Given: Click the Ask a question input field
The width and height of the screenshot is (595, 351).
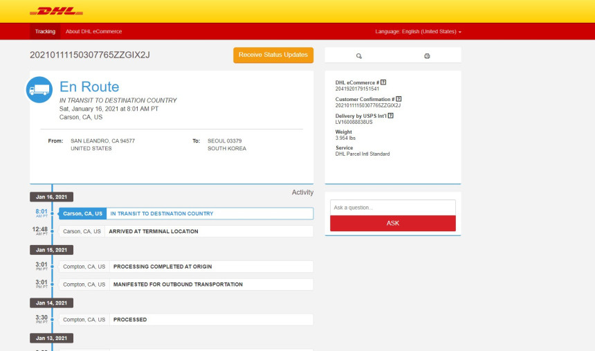Looking at the screenshot, I should tap(393, 208).
